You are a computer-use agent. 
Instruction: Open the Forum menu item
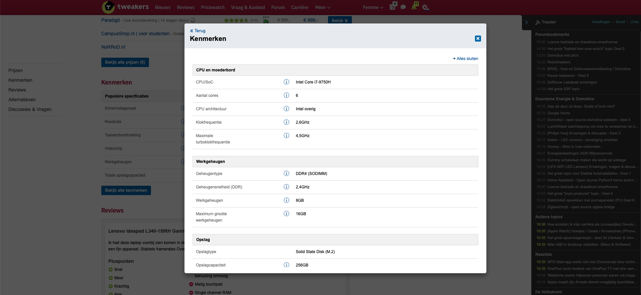pyautogui.click(x=278, y=7)
